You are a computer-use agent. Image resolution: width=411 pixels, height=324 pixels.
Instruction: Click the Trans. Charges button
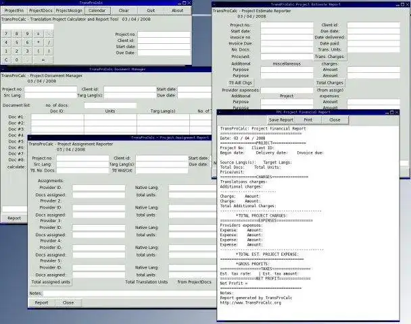330,57
